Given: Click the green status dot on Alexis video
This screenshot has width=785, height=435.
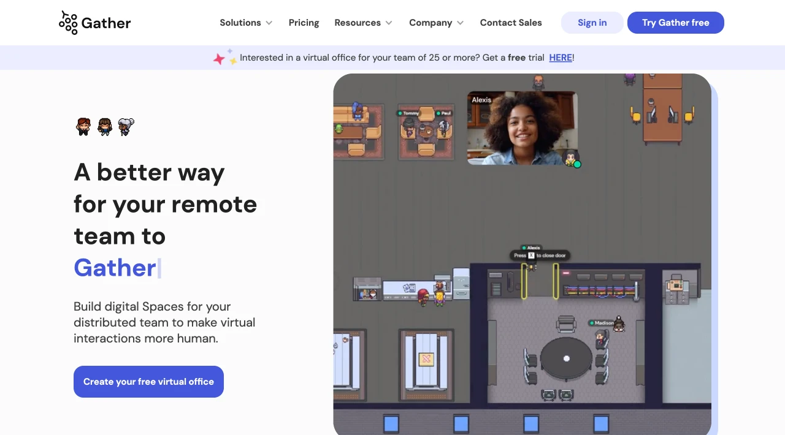Looking at the screenshot, I should [577, 164].
